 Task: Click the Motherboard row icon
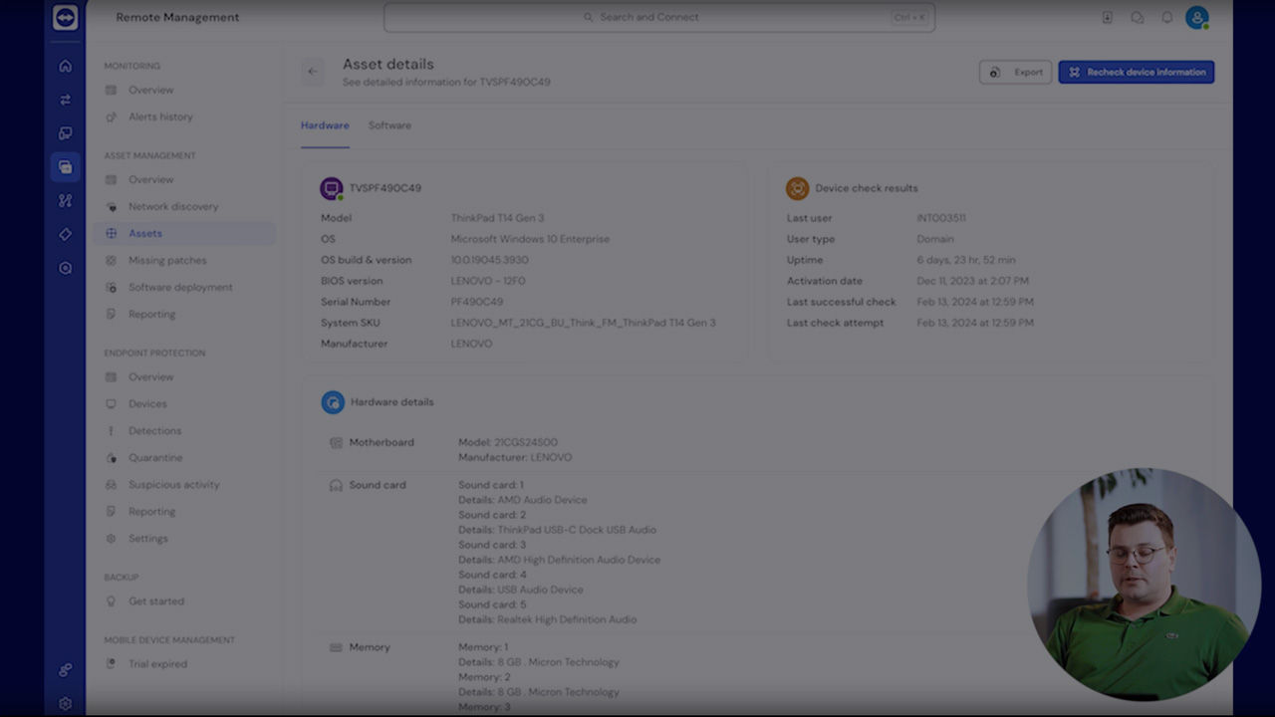[x=336, y=442]
